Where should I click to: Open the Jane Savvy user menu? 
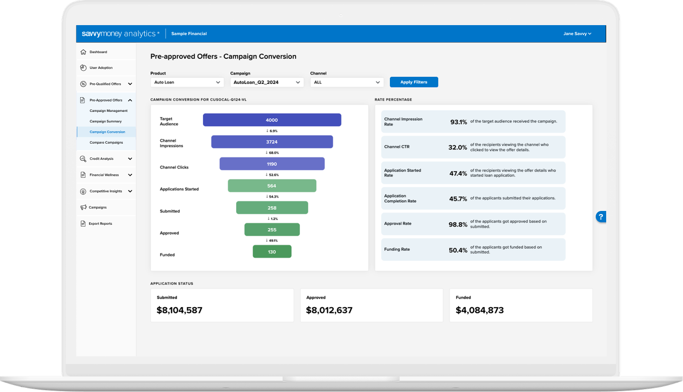click(577, 34)
